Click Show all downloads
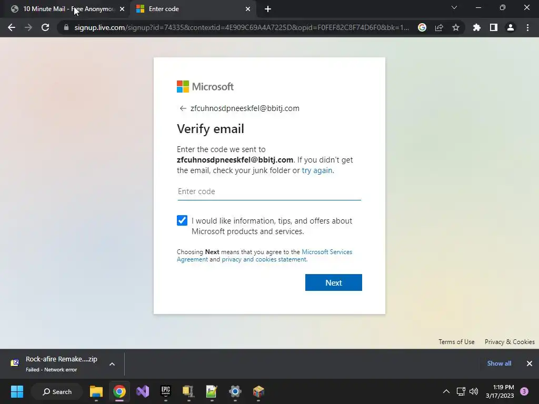The height and width of the screenshot is (404, 539). tap(499, 363)
